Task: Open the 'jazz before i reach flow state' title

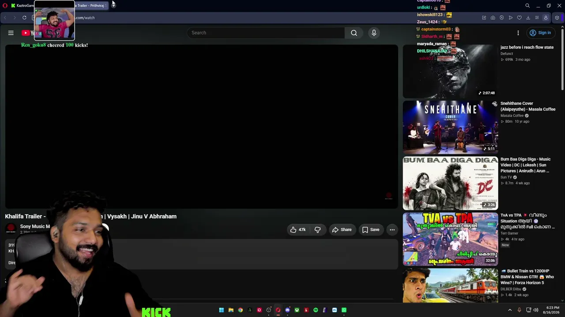Action: [x=527, y=47]
